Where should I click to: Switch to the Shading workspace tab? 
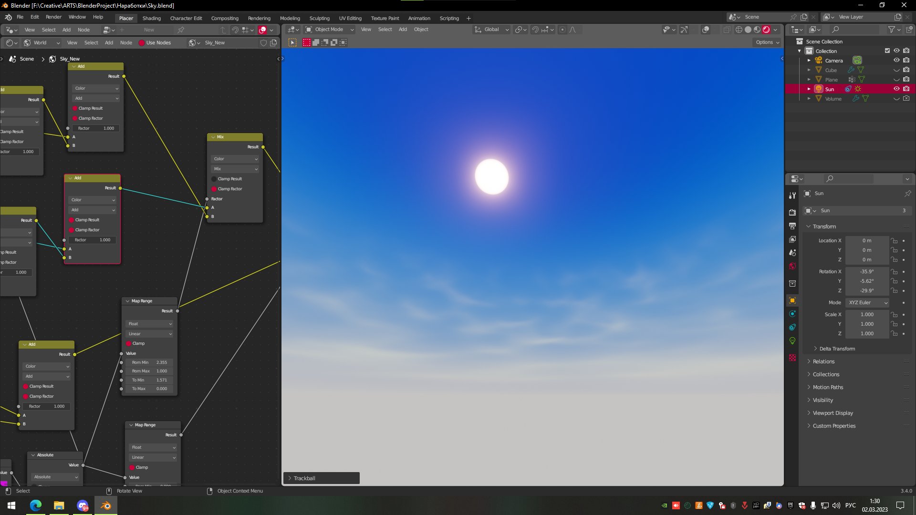coord(151,18)
